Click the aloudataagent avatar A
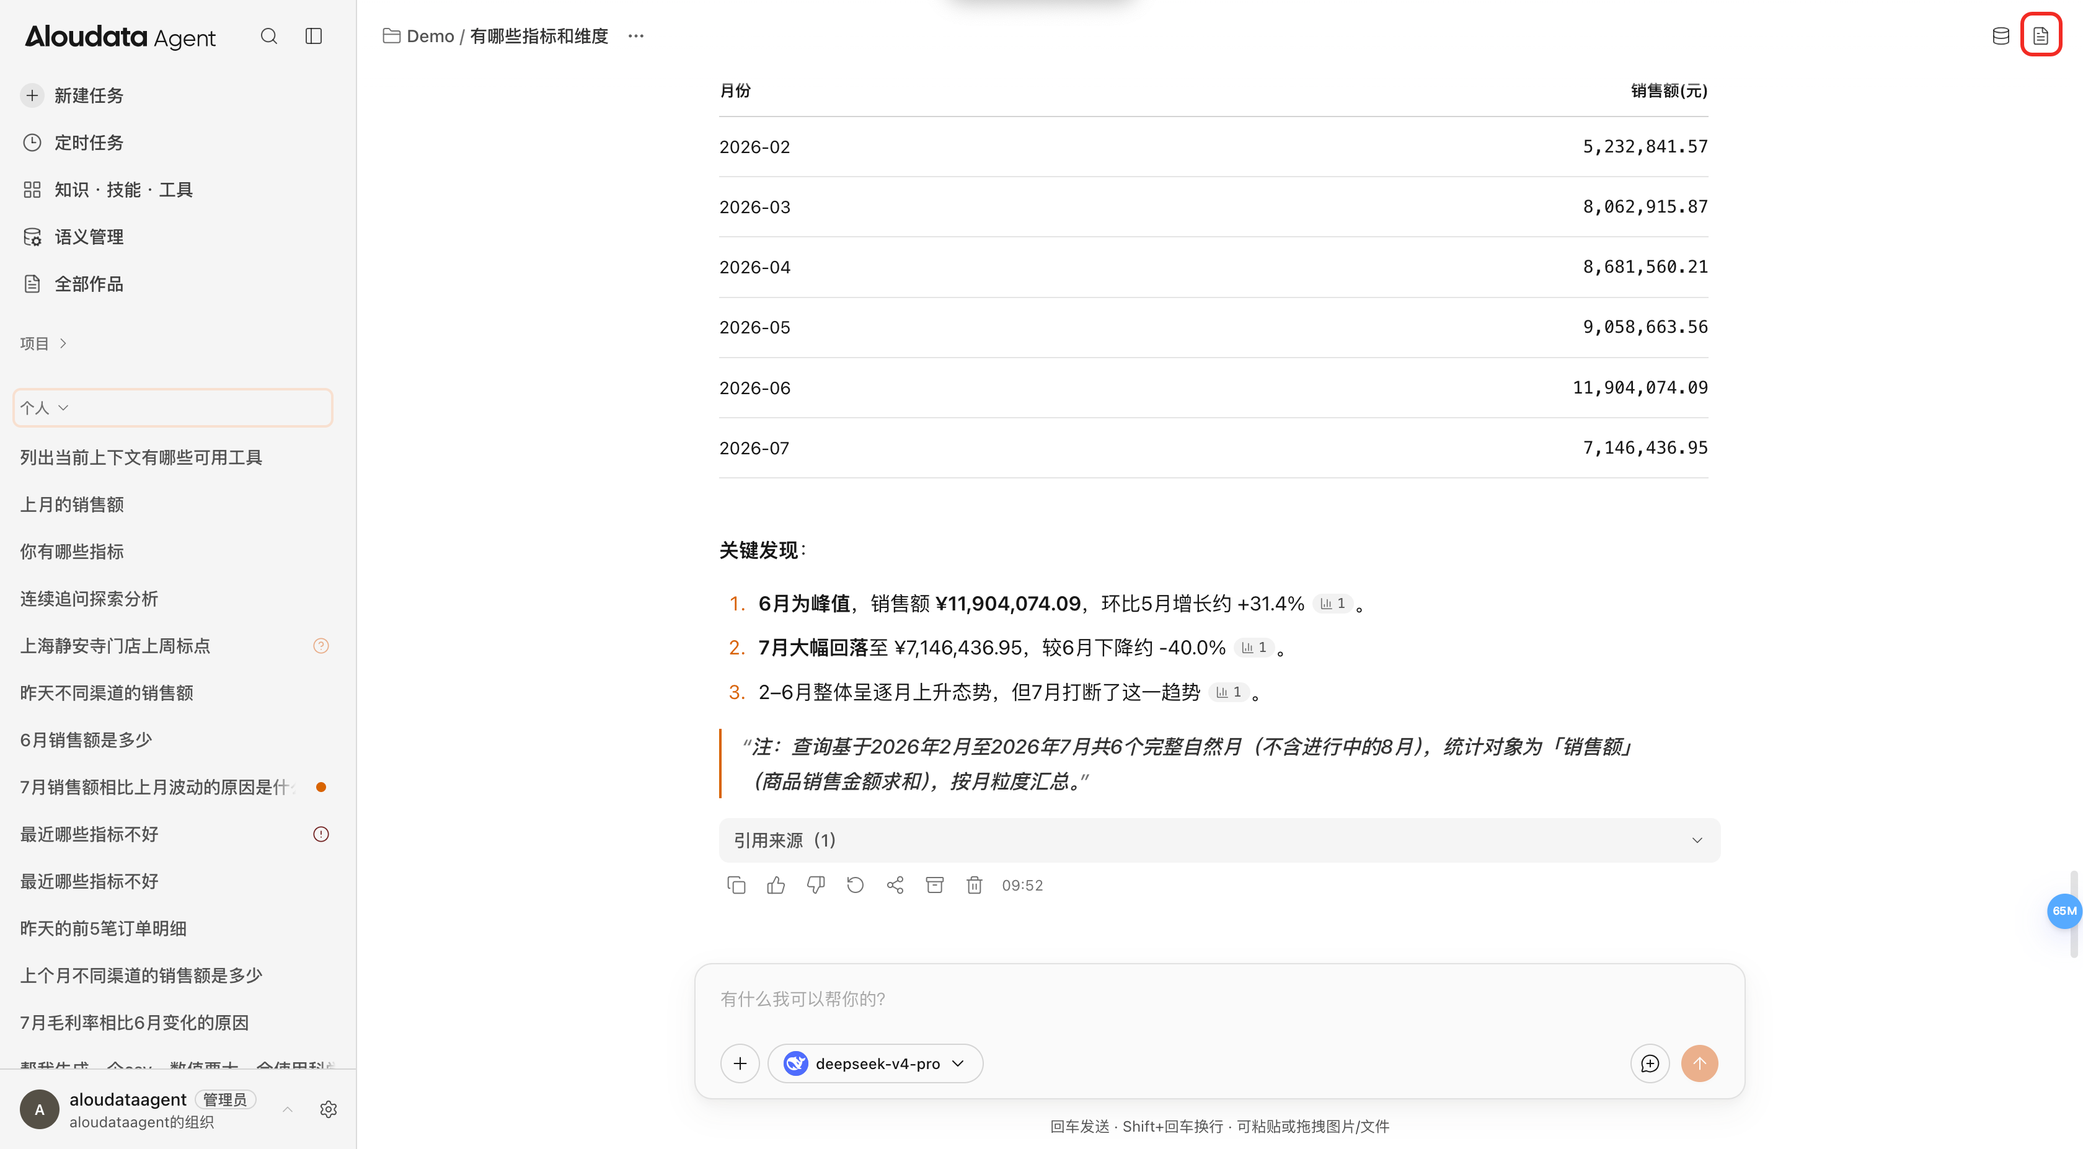This screenshot has height=1149, width=2083. click(39, 1109)
